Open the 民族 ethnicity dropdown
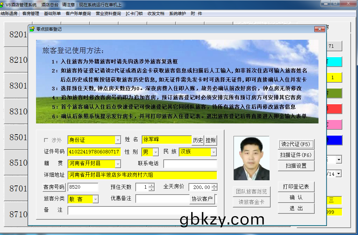This screenshot has height=235, width=358. coord(214,152)
